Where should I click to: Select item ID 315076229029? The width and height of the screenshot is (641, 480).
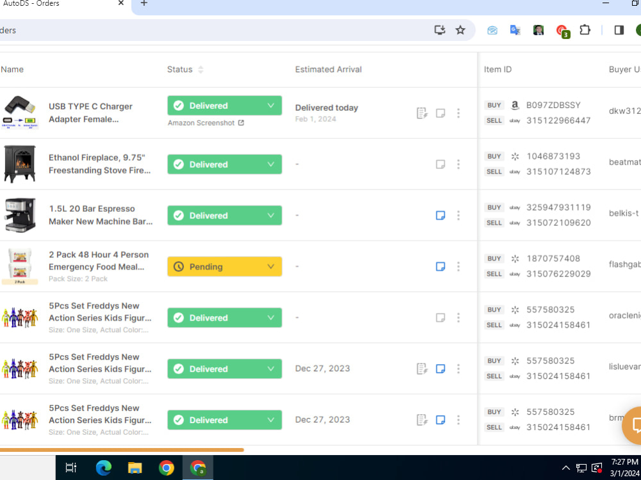coord(558,274)
